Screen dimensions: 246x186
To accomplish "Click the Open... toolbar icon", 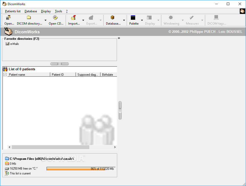I will [8, 18].
